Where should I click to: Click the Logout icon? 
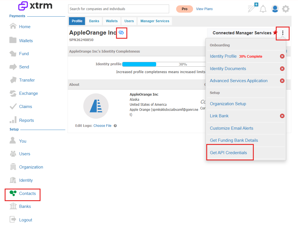(13, 219)
